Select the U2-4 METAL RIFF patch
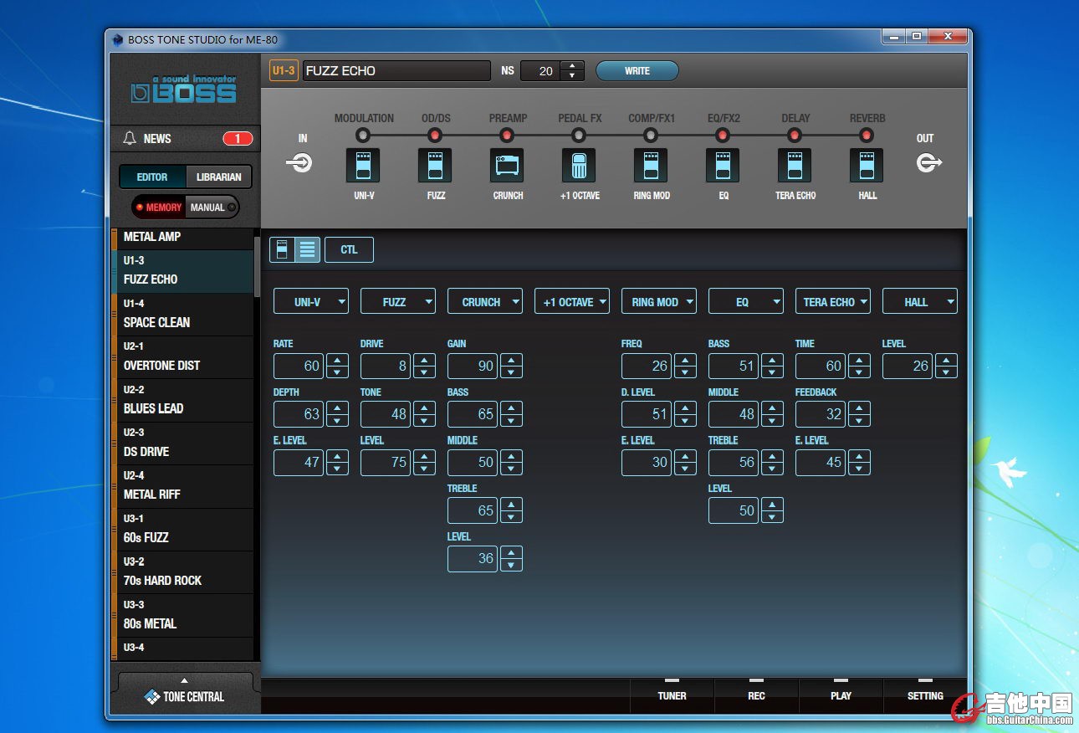Screen dimensions: 1079x733 (x=182, y=486)
